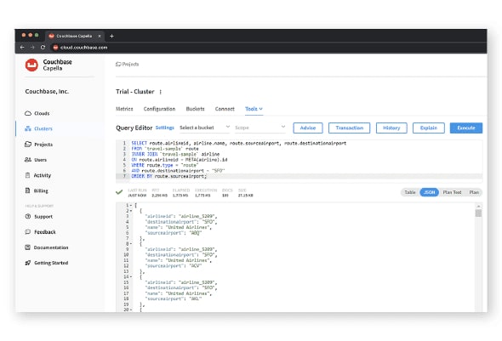Click the Explain button
Image resolution: width=502 pixels, height=341 pixels.
pos(429,128)
